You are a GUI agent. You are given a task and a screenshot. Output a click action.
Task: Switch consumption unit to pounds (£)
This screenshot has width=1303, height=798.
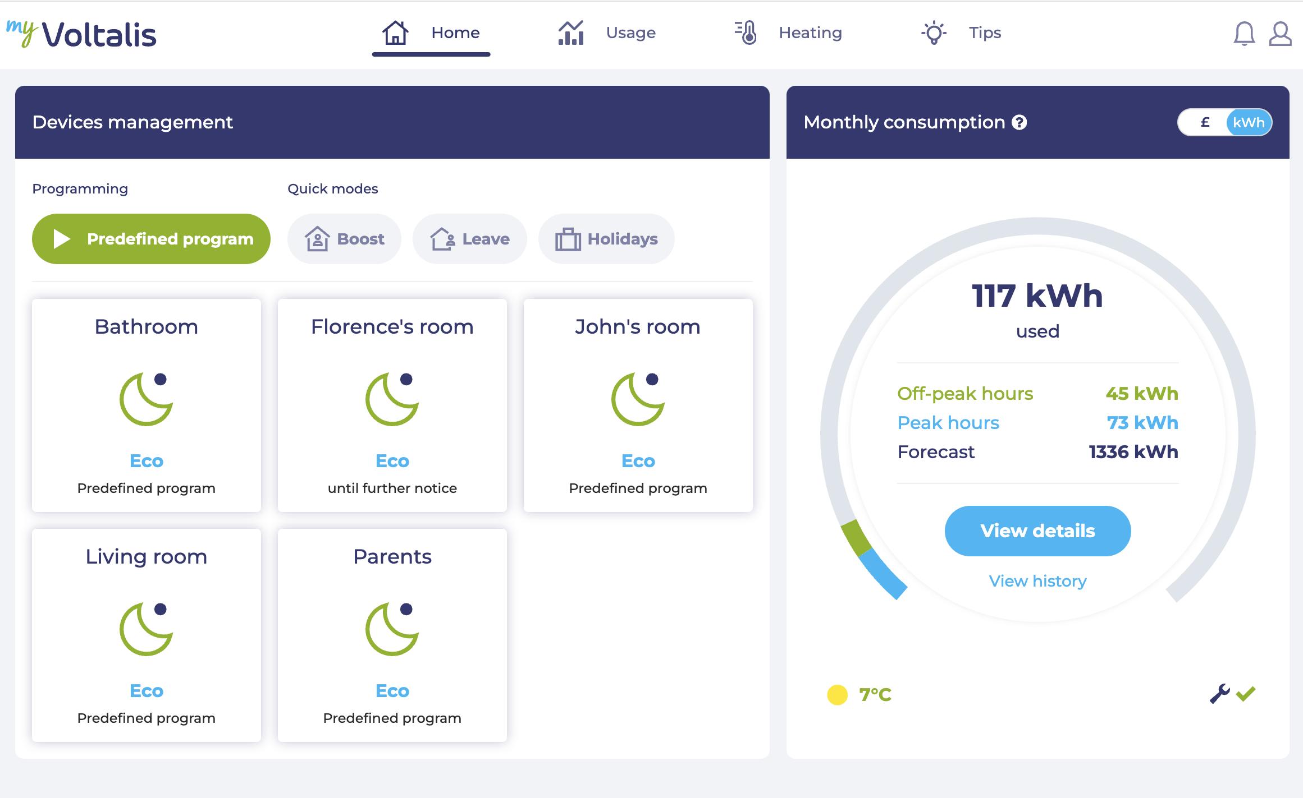(1205, 122)
